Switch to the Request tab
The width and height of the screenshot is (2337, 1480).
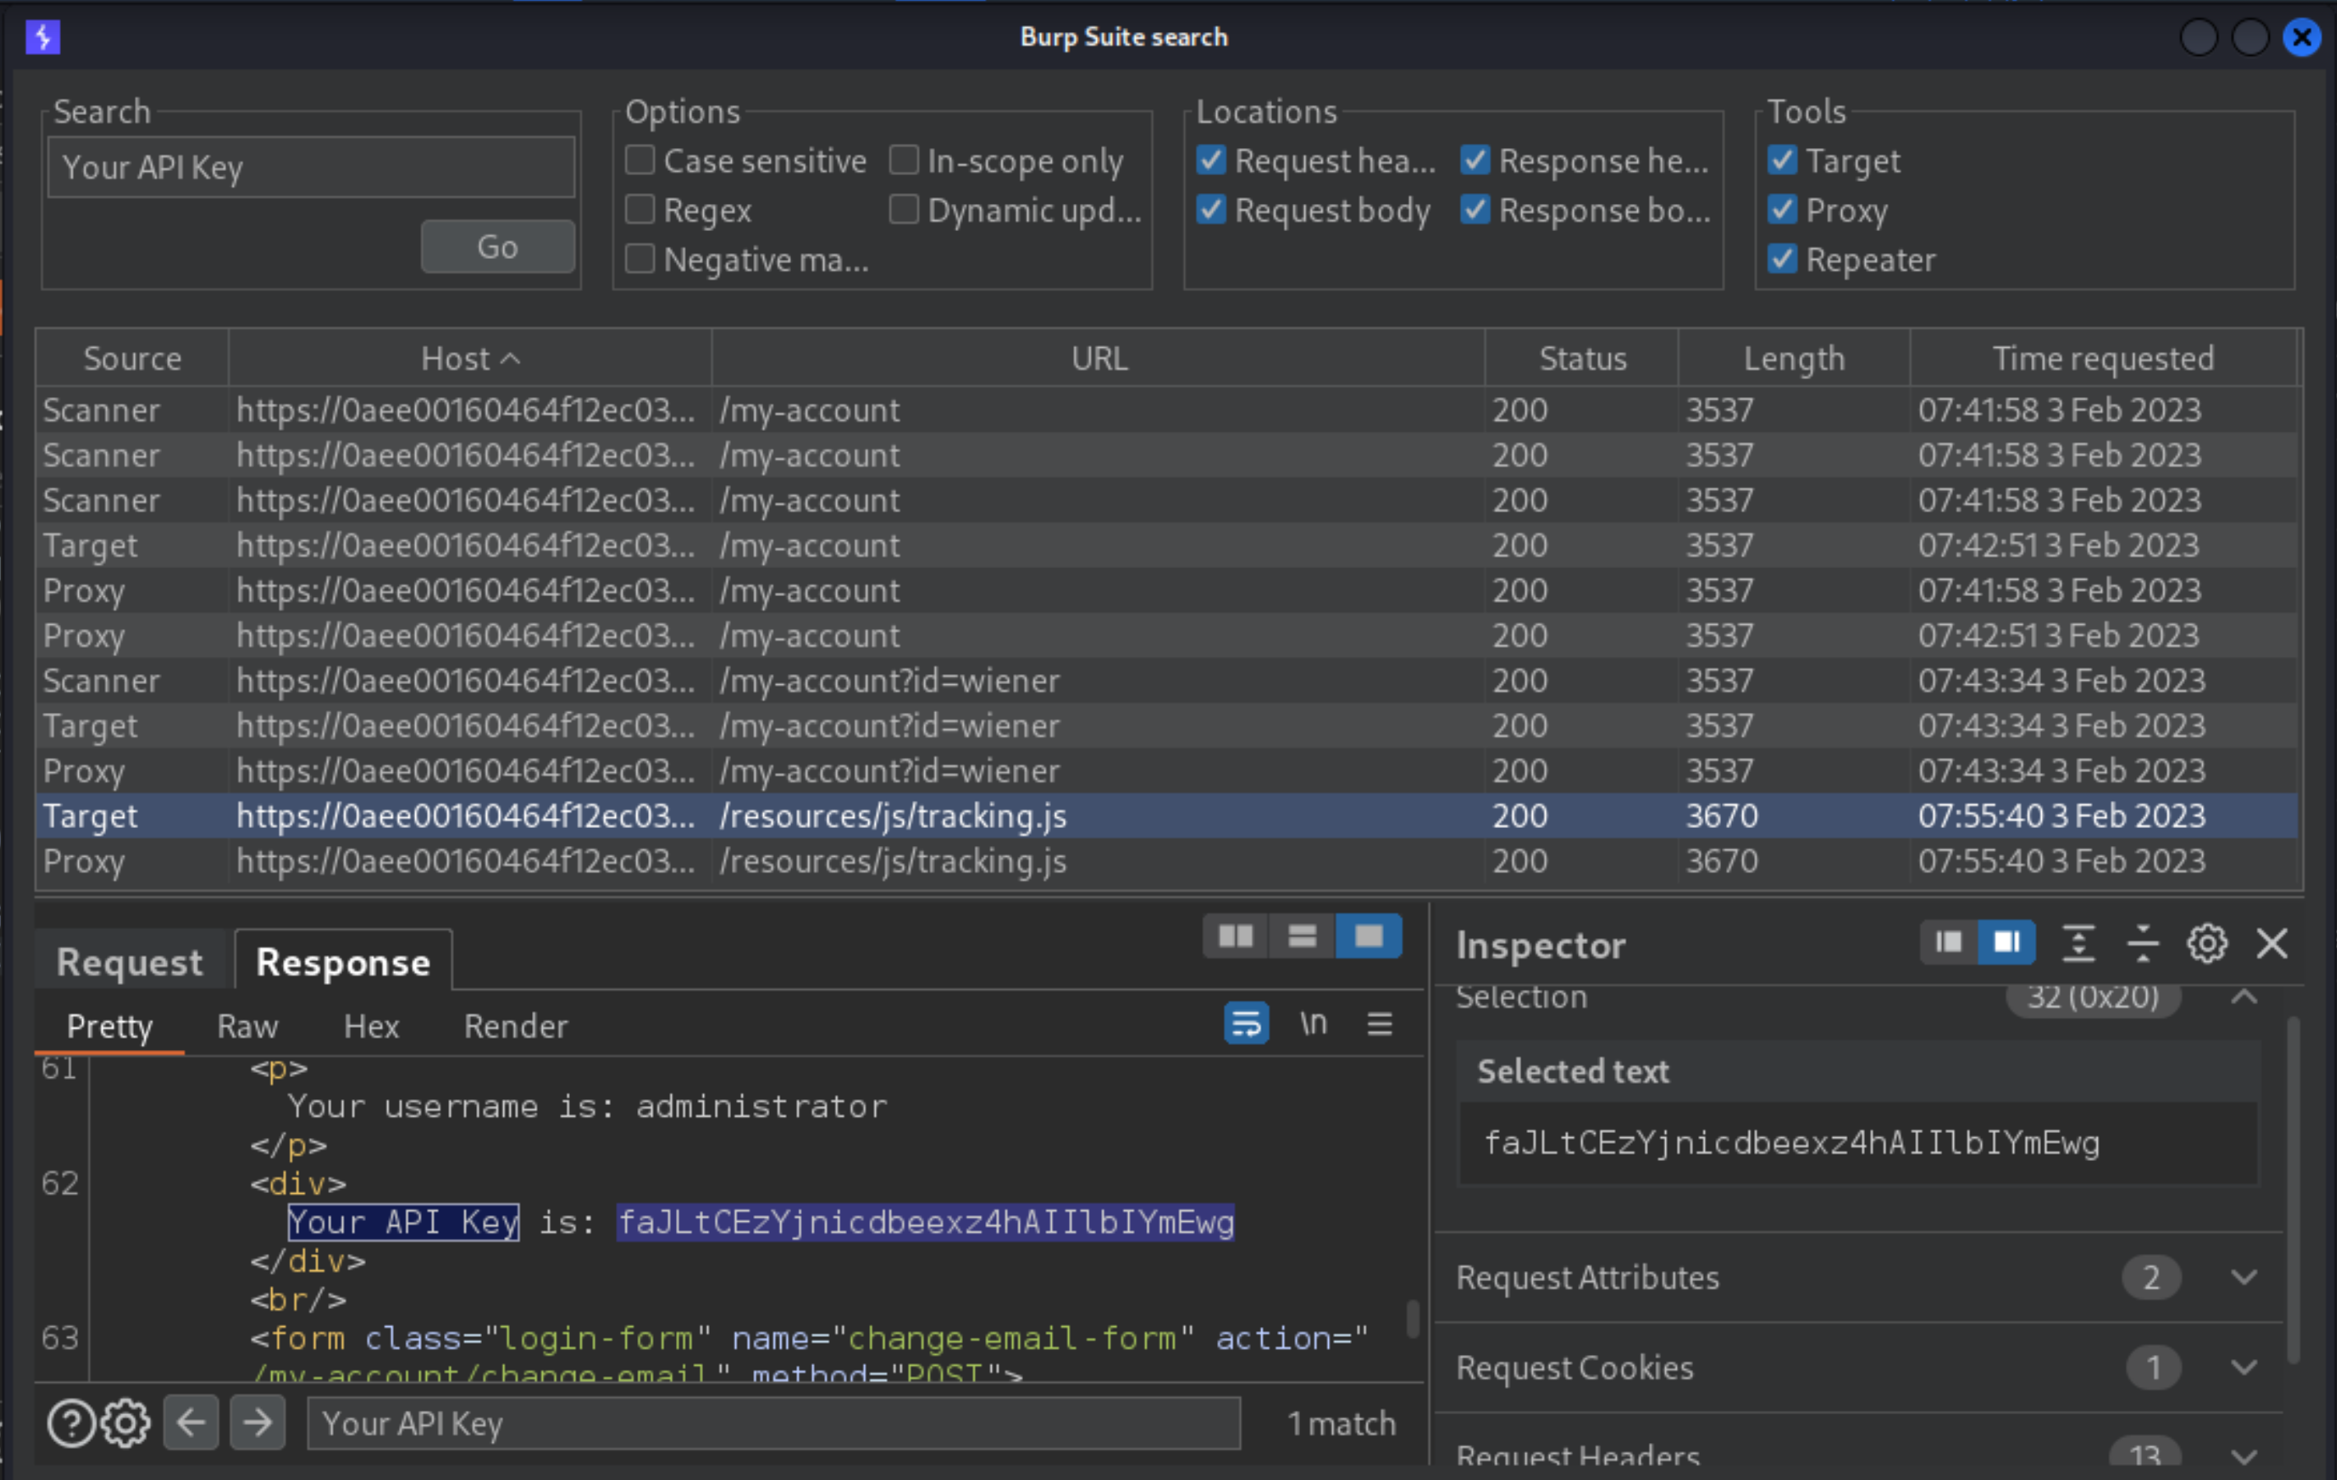point(130,962)
